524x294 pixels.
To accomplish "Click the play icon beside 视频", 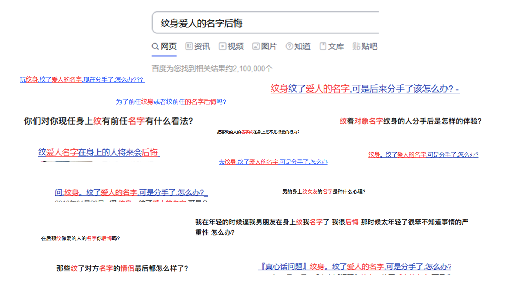I will [x=222, y=46].
